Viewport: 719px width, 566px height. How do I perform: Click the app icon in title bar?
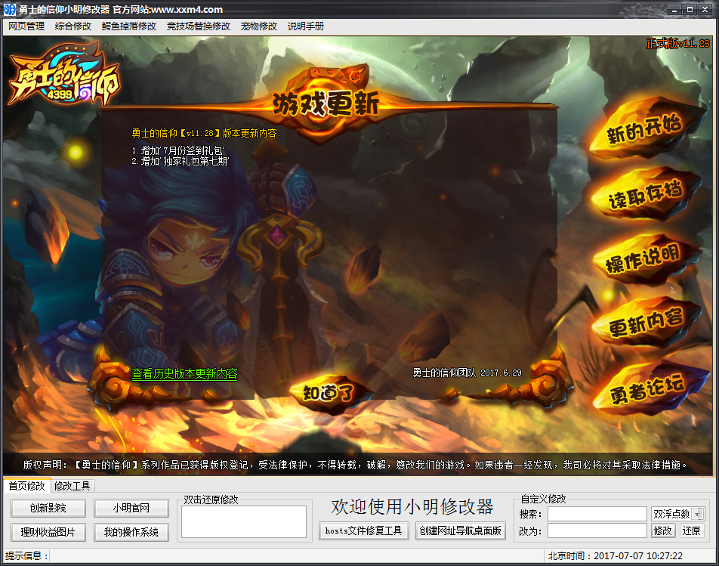9,9
